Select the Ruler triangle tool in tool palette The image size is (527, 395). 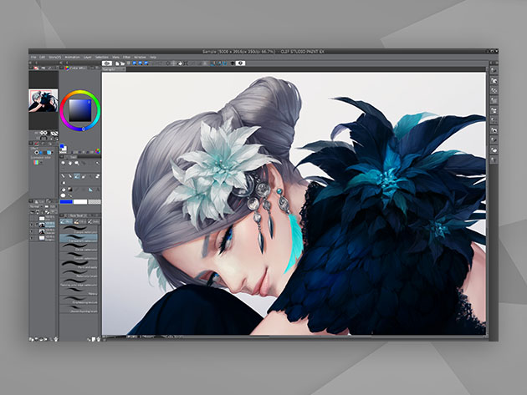coord(90,190)
